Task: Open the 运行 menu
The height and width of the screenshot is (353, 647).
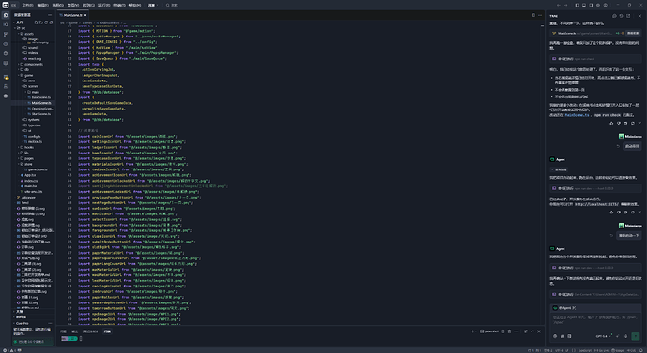Action: click(x=104, y=5)
